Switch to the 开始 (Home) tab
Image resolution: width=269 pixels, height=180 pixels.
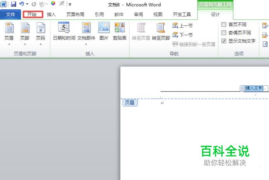coord(33,14)
